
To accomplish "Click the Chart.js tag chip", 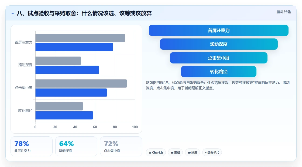I will pos(156,152).
